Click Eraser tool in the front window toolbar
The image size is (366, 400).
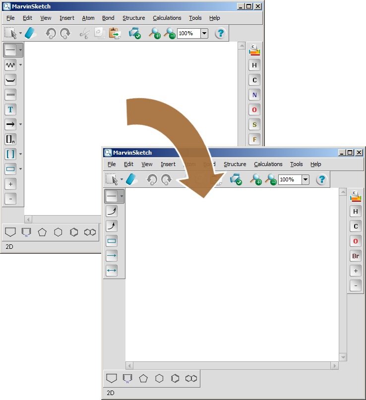point(131,179)
